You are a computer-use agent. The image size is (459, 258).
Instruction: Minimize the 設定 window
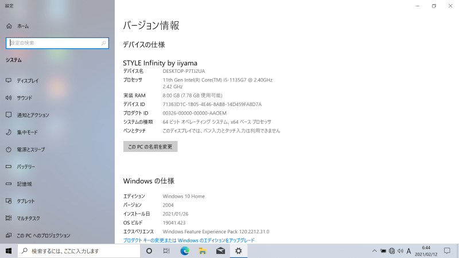pyautogui.click(x=418, y=6)
